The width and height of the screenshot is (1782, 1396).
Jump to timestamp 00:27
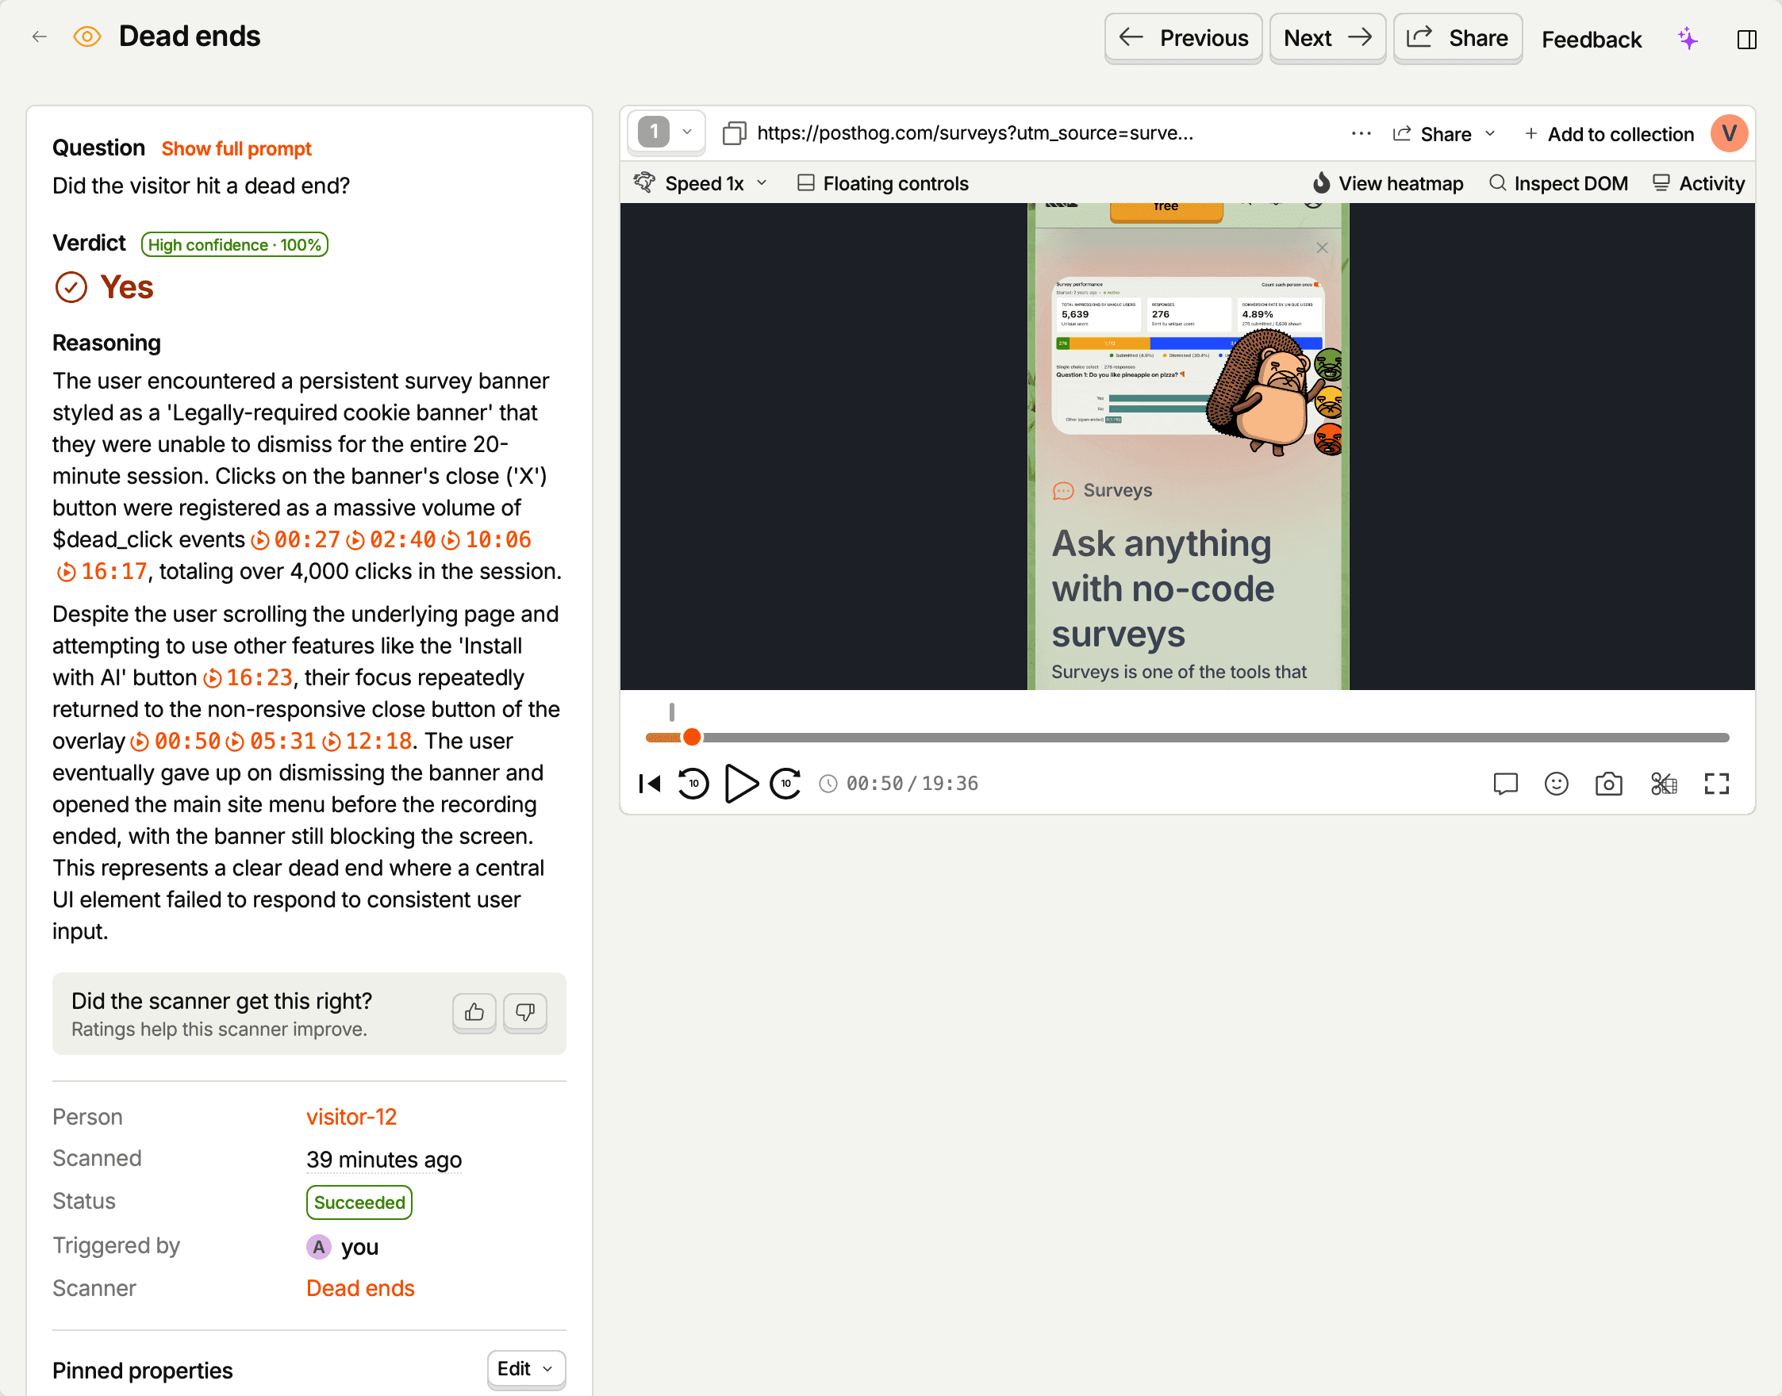point(295,539)
